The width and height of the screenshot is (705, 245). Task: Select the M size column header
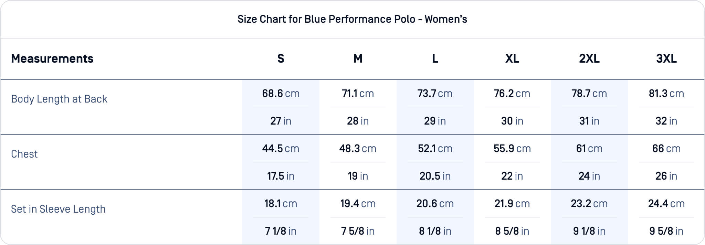point(358,58)
